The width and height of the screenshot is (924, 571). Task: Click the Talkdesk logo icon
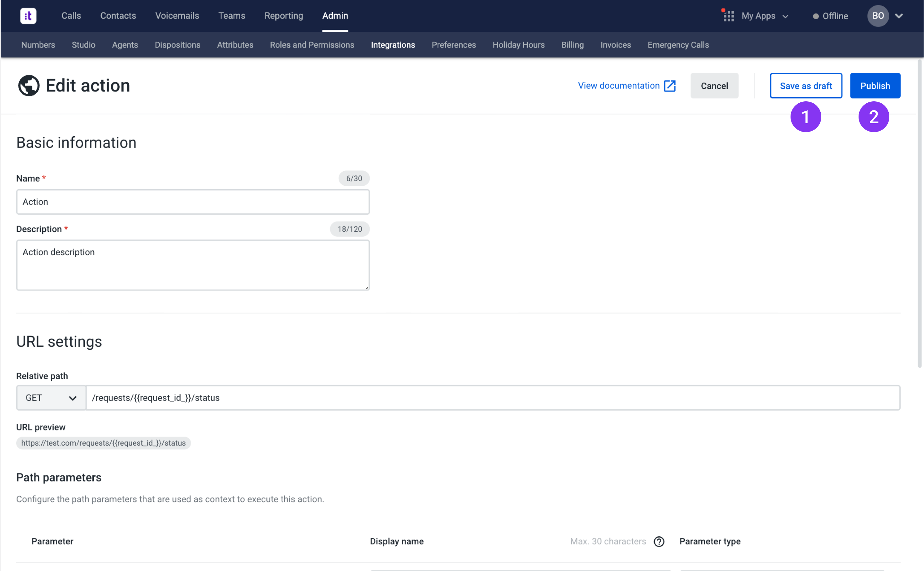[28, 16]
